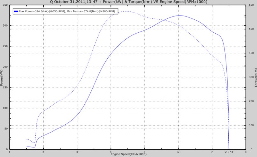257x157 pixels.
Task: Click the Torque(N·m) right axis label
Action: pyautogui.click(x=255, y=77)
